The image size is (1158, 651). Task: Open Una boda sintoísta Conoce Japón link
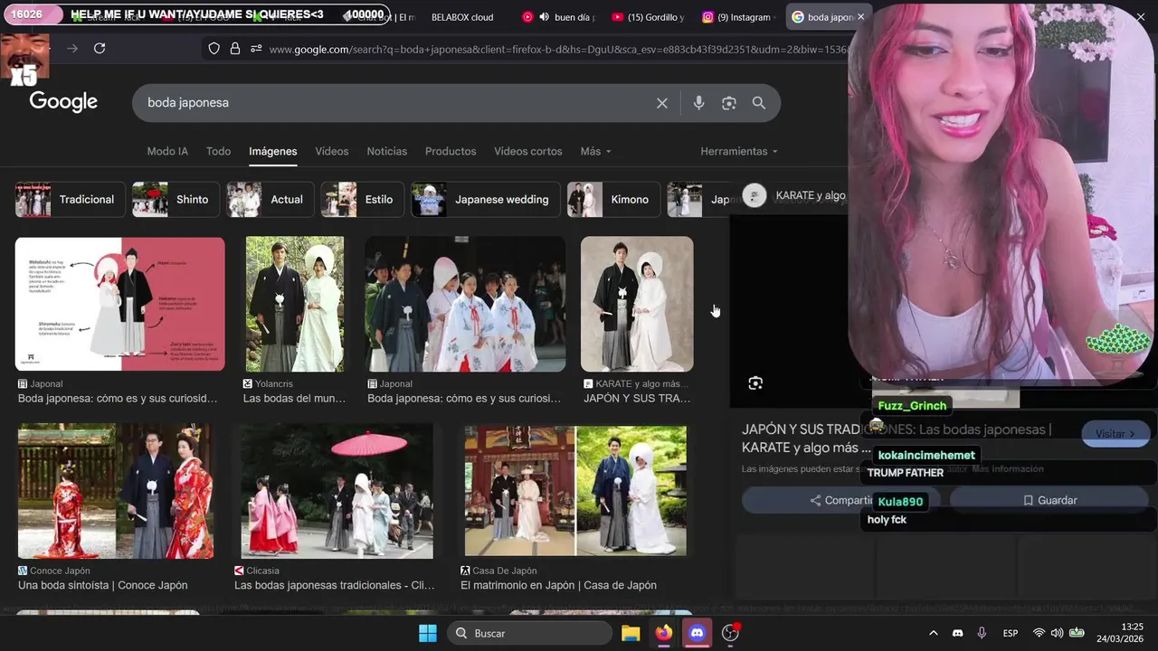click(103, 585)
